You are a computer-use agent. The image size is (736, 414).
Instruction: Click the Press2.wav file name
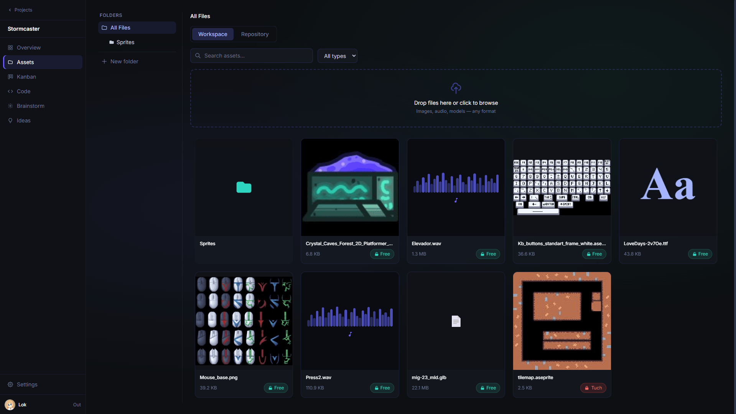[318, 378]
